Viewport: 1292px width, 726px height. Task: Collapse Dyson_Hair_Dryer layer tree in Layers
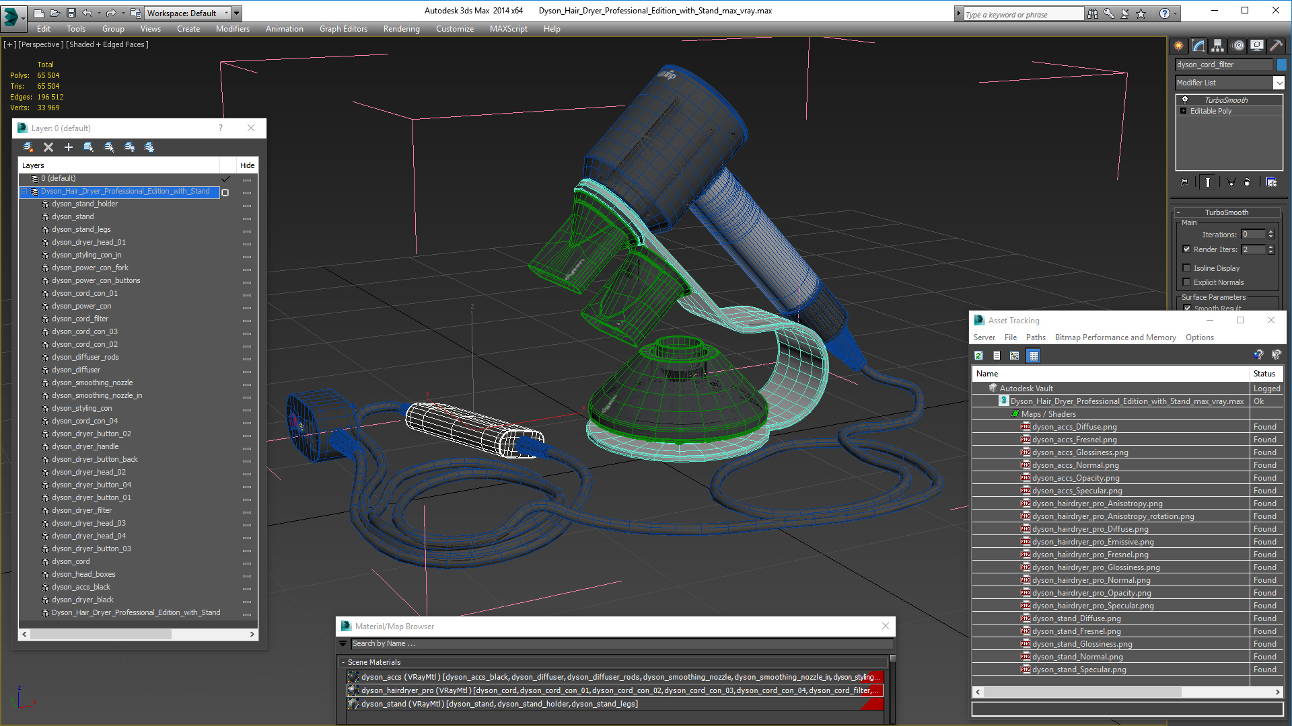point(24,192)
